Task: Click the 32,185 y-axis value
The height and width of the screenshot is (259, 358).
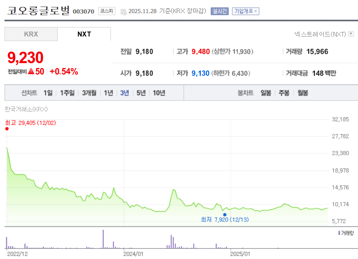Action: (340, 119)
